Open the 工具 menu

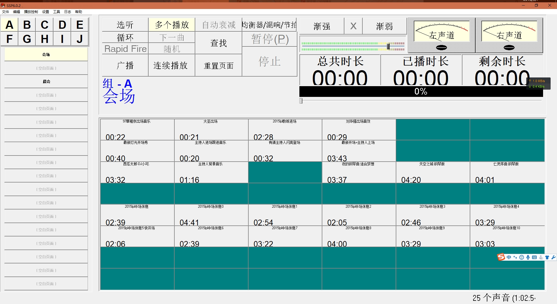pos(57,12)
